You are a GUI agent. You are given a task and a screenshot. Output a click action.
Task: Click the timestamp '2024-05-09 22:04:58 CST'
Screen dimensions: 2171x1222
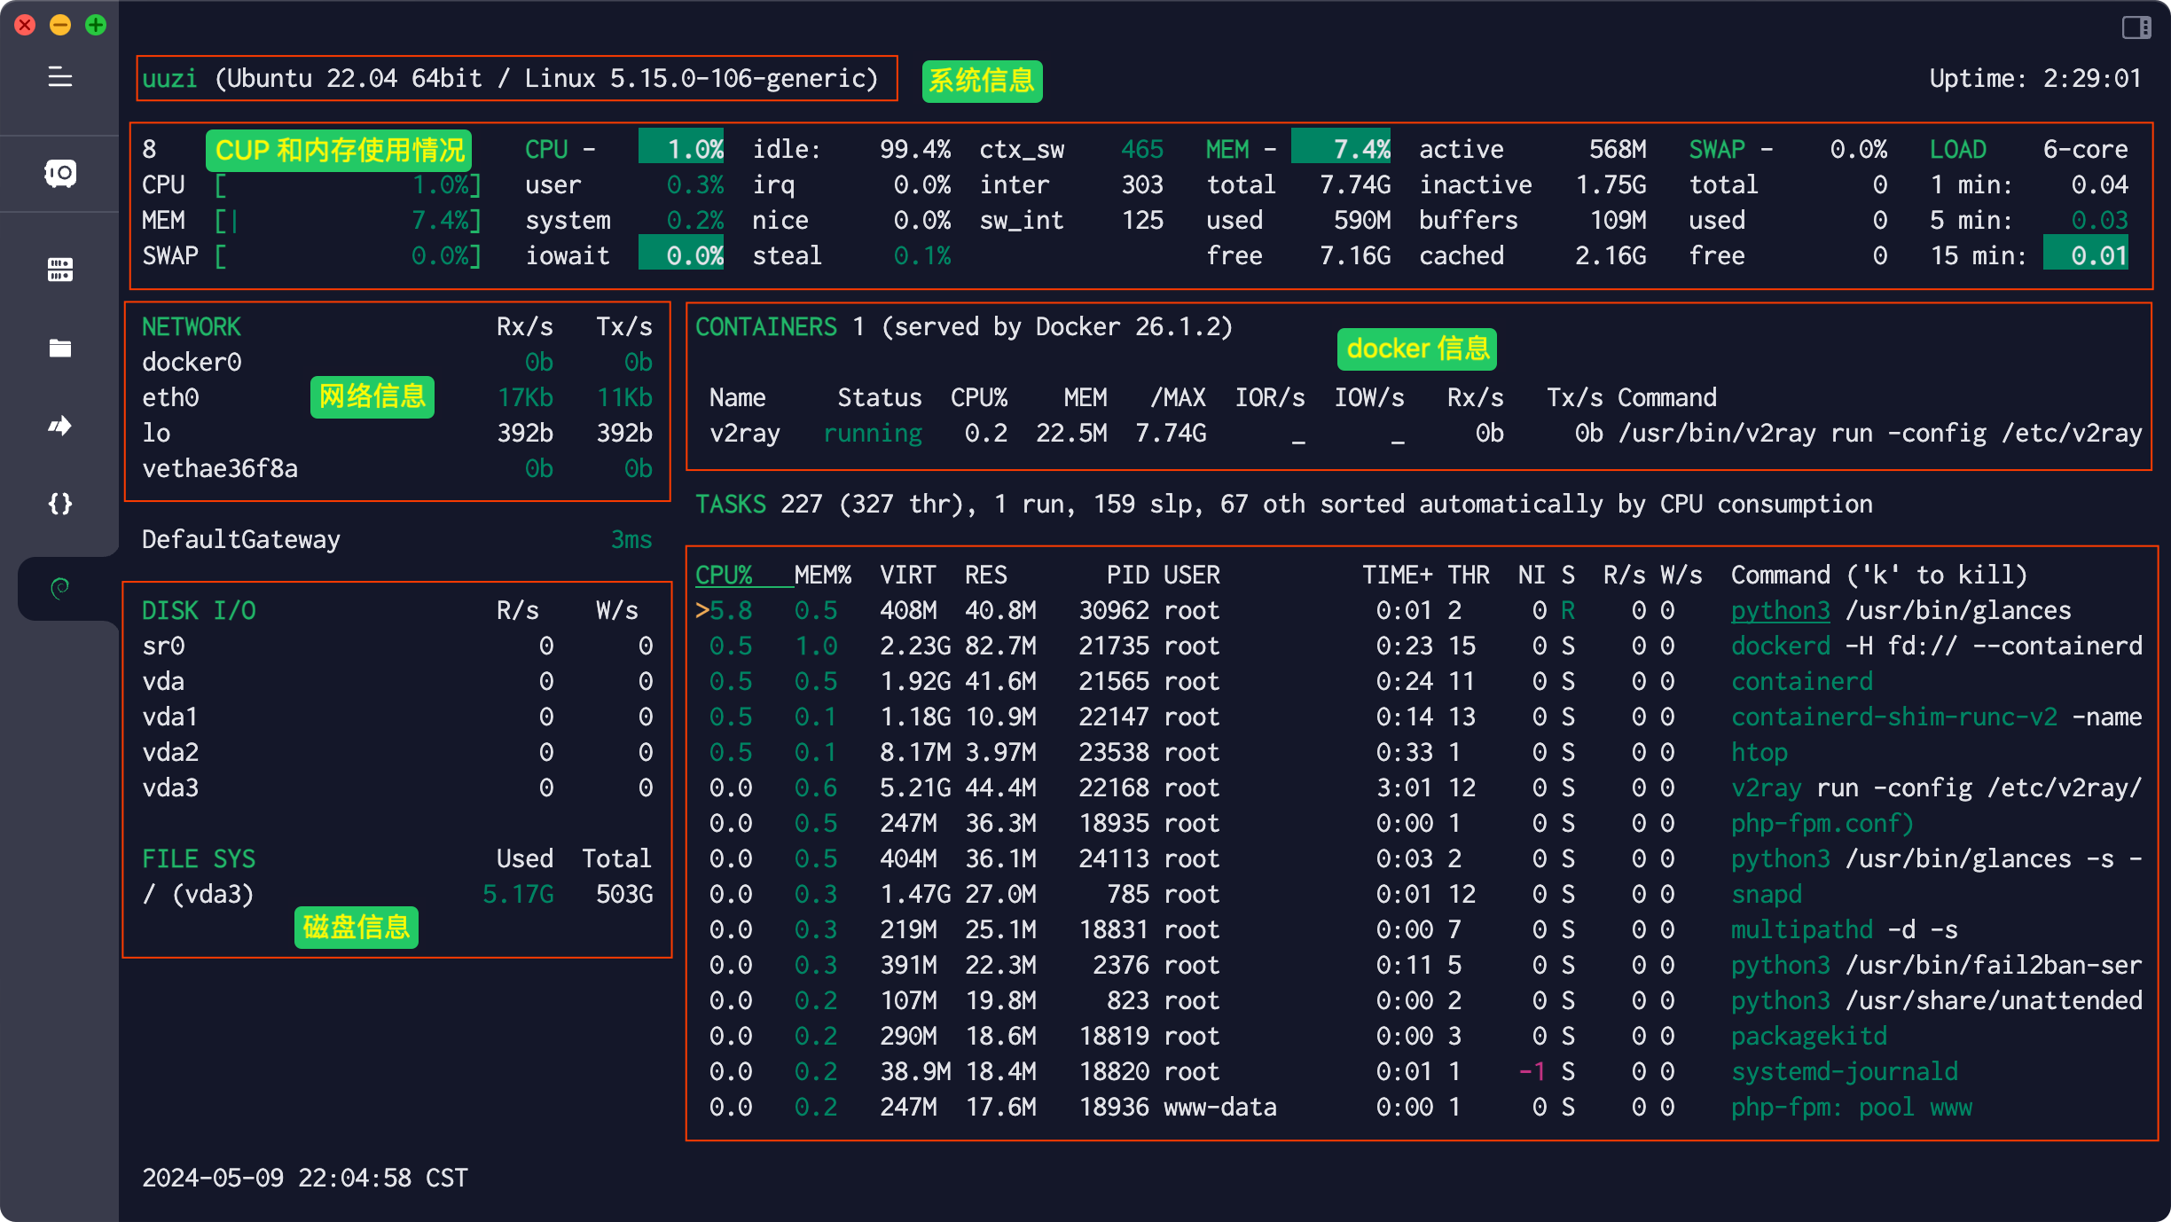coord(305,1178)
